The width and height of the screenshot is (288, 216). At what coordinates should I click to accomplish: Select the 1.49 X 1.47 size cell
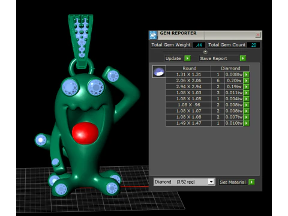click(x=188, y=123)
